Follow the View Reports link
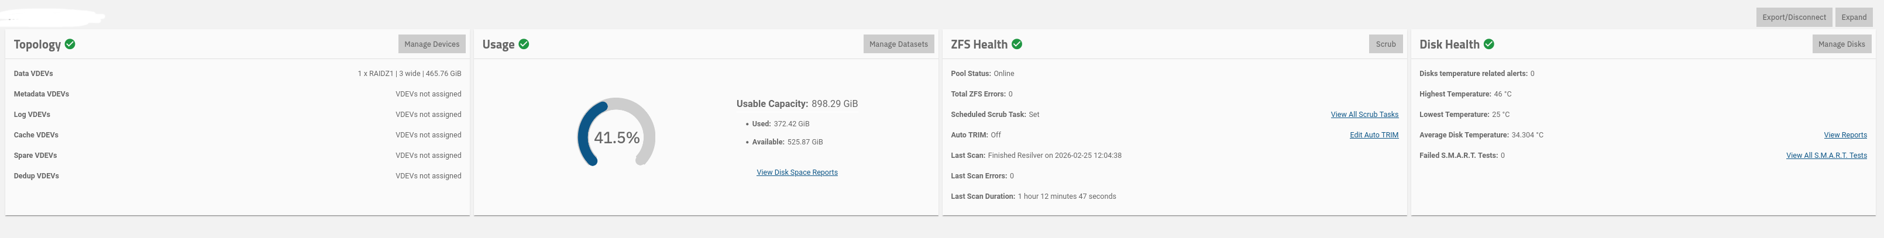The height and width of the screenshot is (238, 1884). point(1844,135)
